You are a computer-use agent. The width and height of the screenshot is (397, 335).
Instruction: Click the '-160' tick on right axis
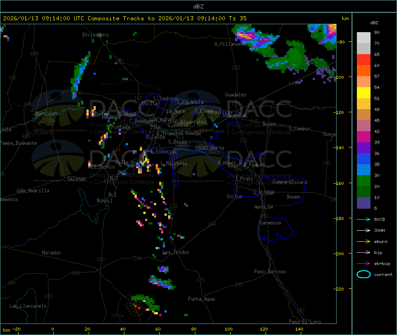(338, 183)
